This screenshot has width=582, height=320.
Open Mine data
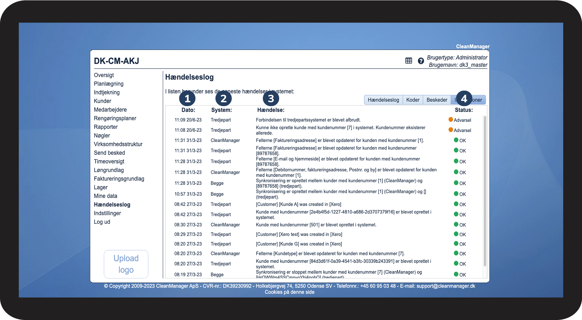tap(105, 196)
